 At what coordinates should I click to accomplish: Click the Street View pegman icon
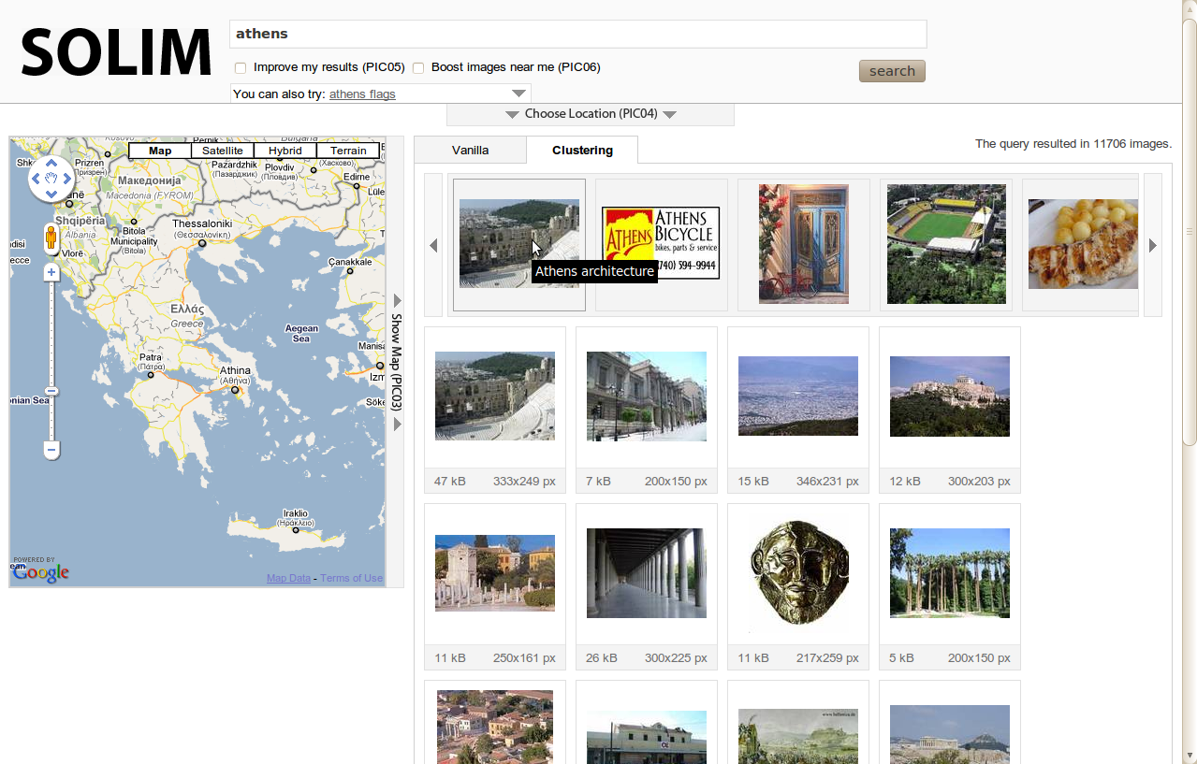tap(51, 238)
